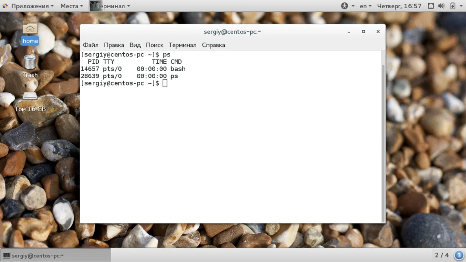Open the Терминал menu in the window menubar
Screen dimensions: 466x262
click(x=182, y=45)
